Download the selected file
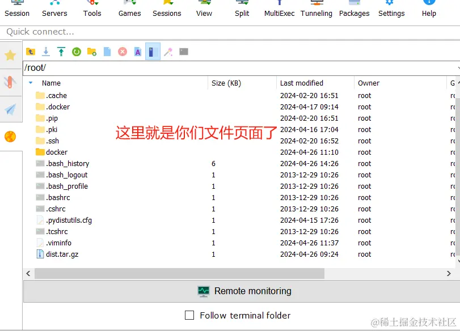Image resolution: width=460 pixels, height=331 pixels. (x=46, y=51)
